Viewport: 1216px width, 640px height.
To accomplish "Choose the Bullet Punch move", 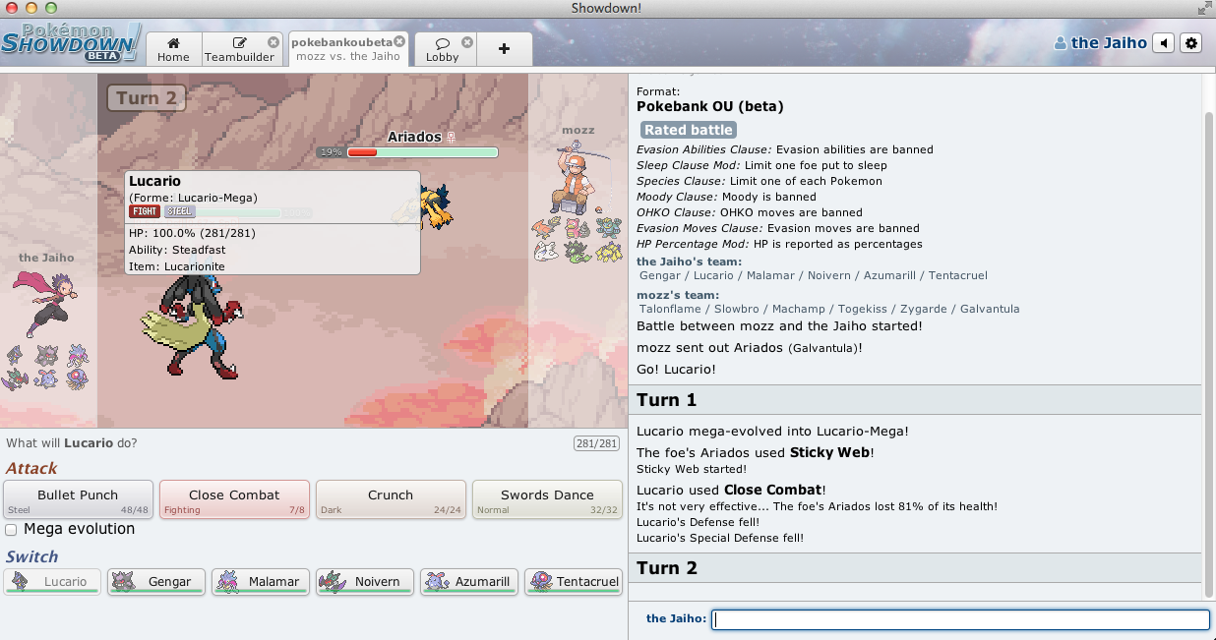I will 78,499.
